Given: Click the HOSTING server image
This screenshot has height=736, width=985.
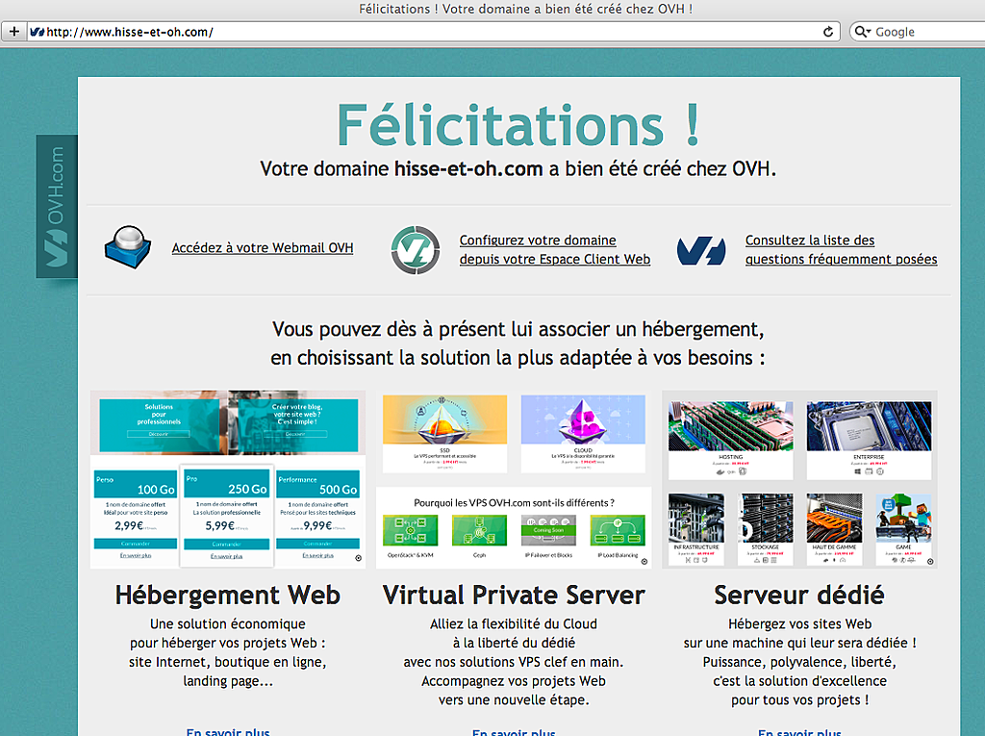Looking at the screenshot, I should click(731, 426).
